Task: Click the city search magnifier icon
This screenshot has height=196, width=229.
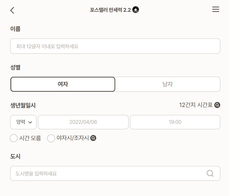Action: point(210,173)
